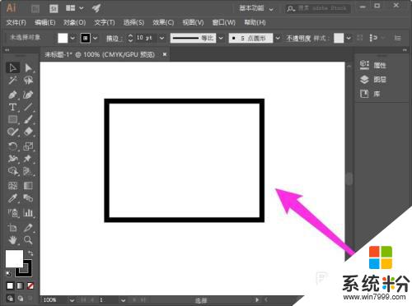Select the Type tool
The image size is (412, 306).
(12, 107)
